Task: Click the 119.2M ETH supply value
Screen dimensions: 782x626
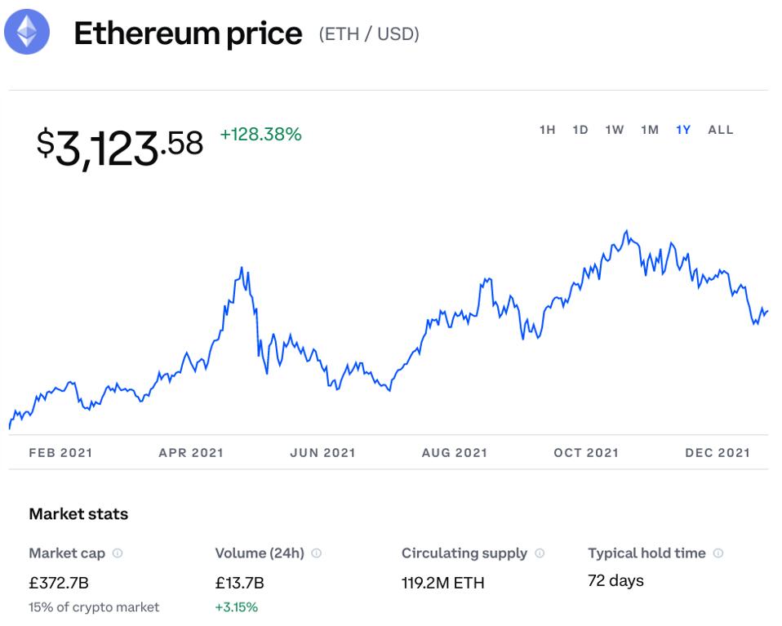Action: 443,583
